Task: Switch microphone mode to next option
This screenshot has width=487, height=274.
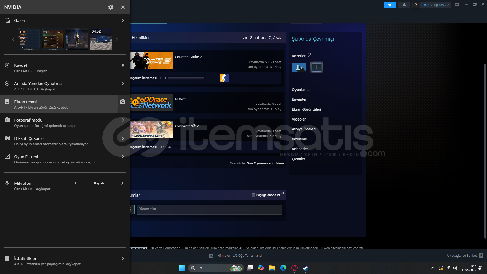Action: [122, 183]
